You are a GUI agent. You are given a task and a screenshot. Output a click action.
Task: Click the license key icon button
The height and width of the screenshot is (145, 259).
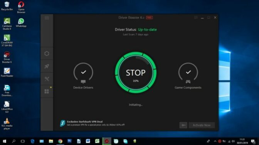tap(183, 125)
